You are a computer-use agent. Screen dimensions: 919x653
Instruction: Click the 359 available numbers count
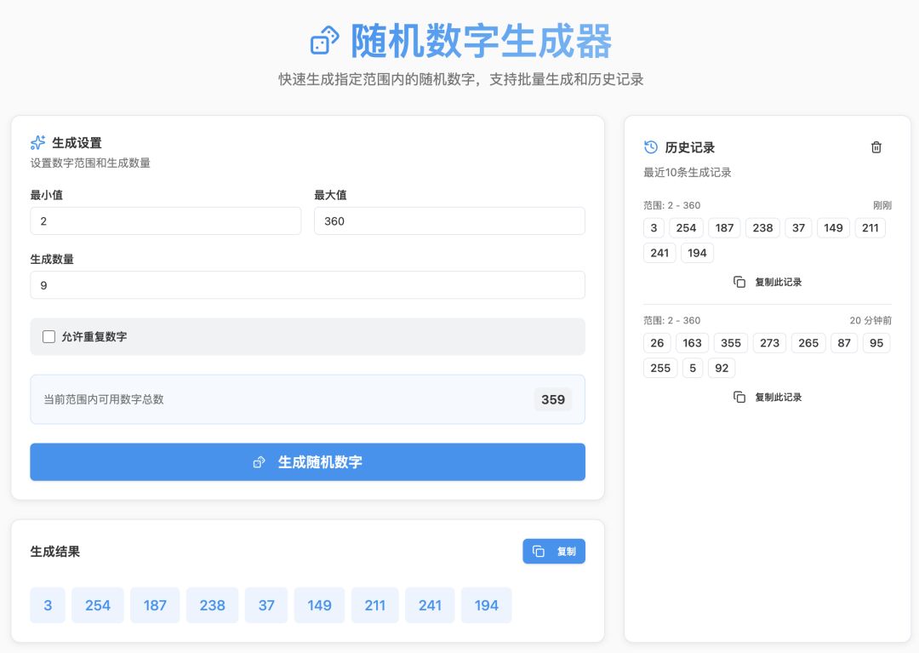click(553, 399)
